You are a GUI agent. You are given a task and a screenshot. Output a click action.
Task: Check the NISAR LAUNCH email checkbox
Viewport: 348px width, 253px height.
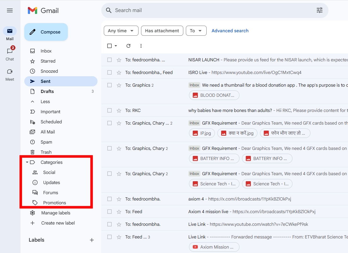(109, 60)
